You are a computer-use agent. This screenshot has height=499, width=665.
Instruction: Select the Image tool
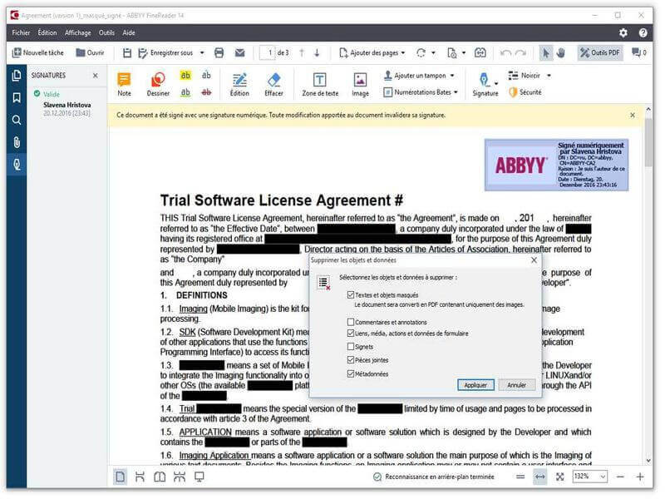pyautogui.click(x=360, y=84)
